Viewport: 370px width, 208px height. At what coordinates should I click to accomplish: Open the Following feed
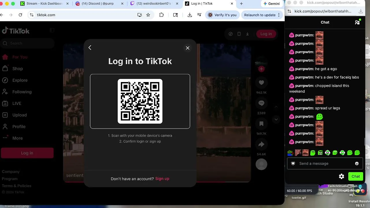(x=17, y=92)
